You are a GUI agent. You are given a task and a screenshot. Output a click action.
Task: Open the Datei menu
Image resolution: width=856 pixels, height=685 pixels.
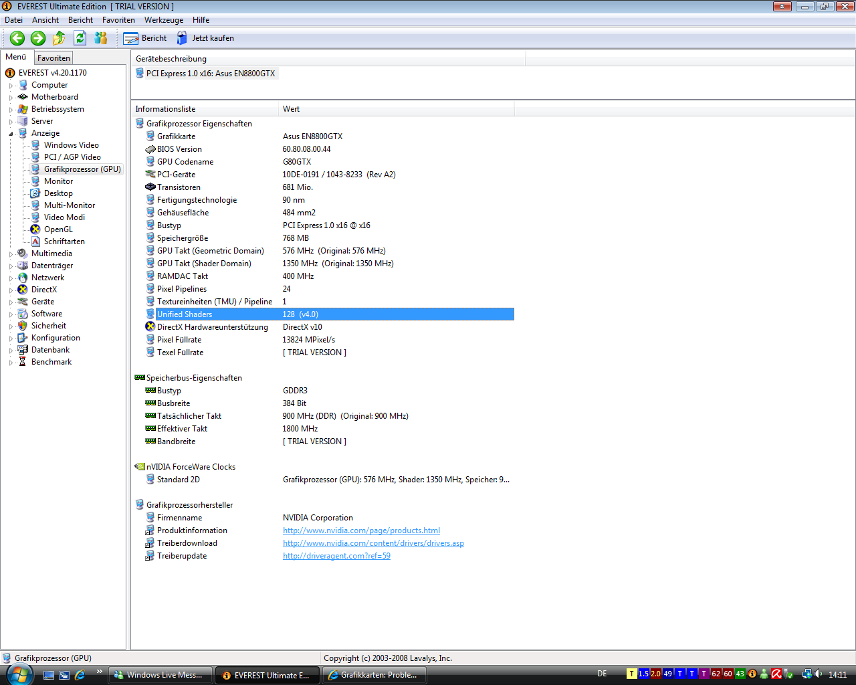[x=13, y=20]
